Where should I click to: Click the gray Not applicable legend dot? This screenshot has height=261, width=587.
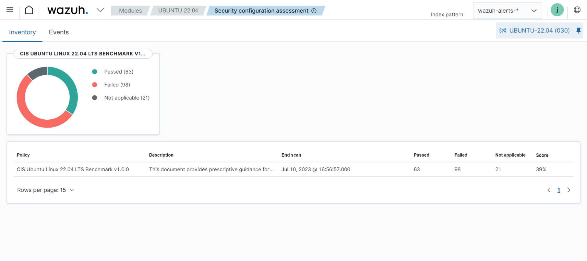(95, 98)
